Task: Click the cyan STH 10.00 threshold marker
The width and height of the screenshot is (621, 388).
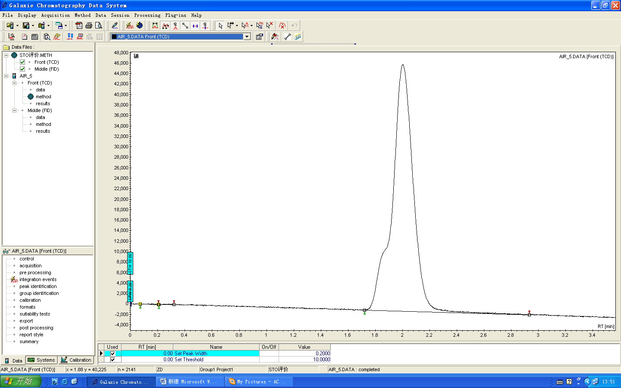Action: tap(130, 263)
